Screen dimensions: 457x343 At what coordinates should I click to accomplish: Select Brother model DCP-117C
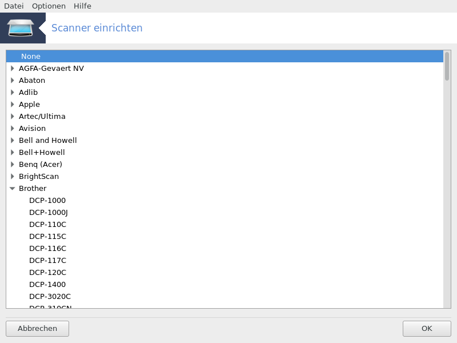tap(47, 260)
